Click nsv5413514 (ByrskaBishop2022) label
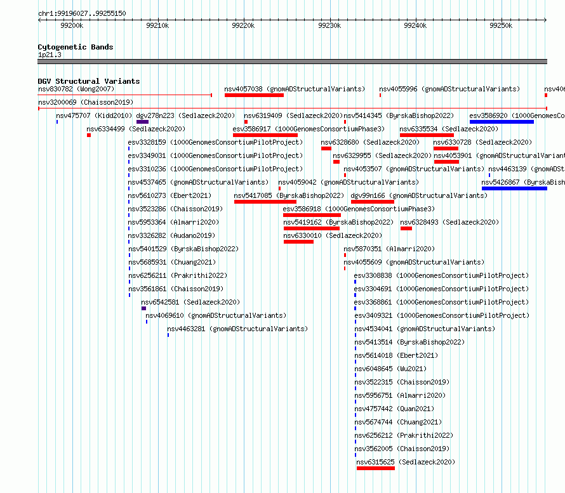 click(x=409, y=342)
